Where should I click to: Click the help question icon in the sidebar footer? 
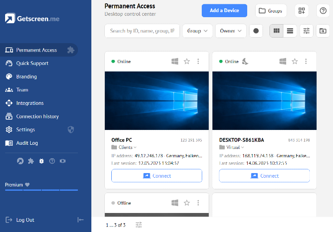52,161
